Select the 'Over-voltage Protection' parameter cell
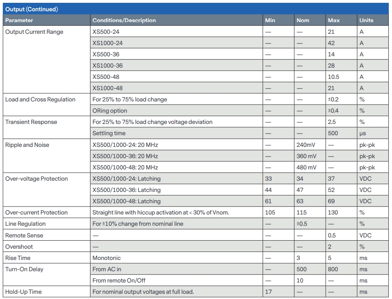Screen dimensions: 392x299 click(x=37, y=179)
